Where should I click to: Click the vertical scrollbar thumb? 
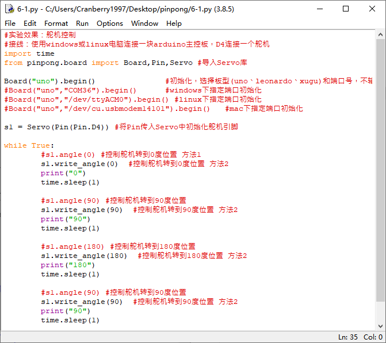[x=380, y=170]
